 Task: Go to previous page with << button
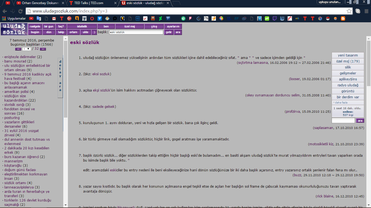click(18, 49)
